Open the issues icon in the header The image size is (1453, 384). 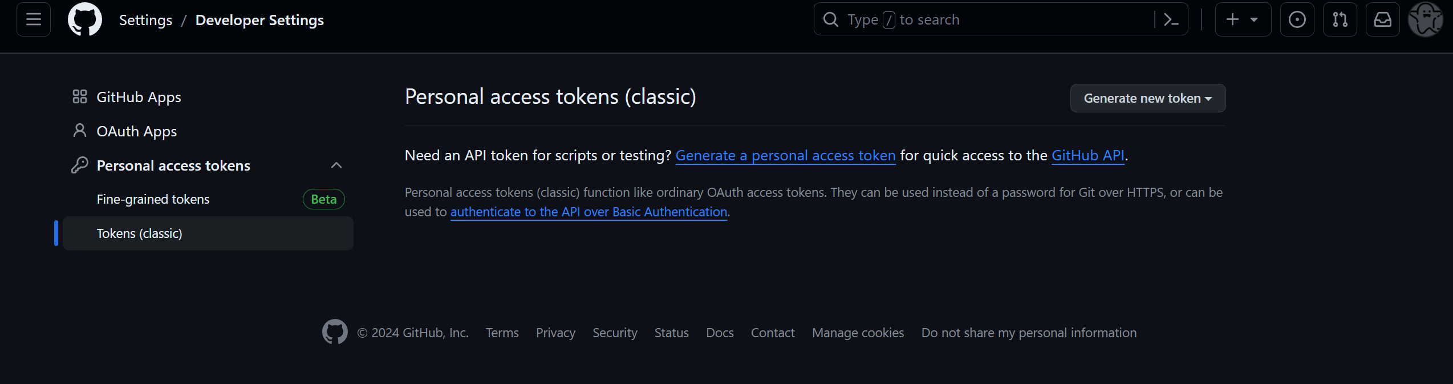pyautogui.click(x=1297, y=19)
